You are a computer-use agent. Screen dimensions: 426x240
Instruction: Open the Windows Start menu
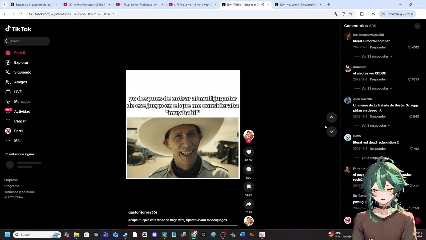7,235
